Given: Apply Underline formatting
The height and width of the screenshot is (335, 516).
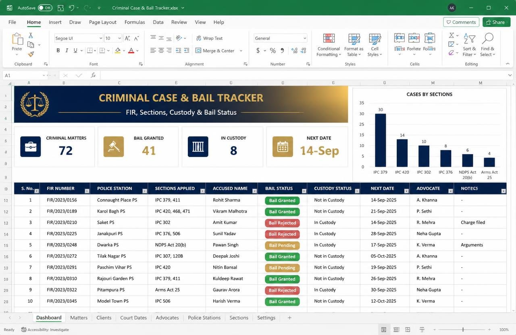Looking at the screenshot, I should coord(75,51).
